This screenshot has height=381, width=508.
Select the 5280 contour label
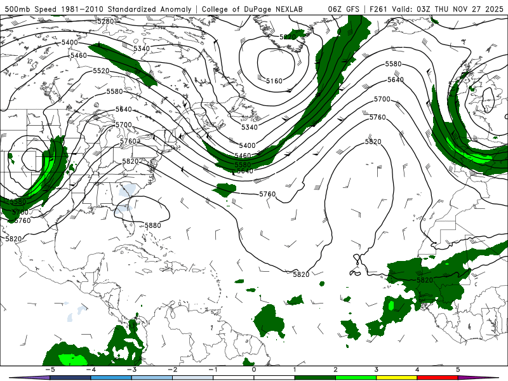coord(105,22)
